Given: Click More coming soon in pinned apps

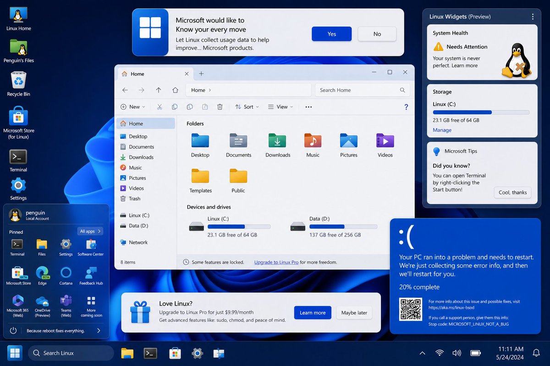Looking at the screenshot, I should point(91,306).
